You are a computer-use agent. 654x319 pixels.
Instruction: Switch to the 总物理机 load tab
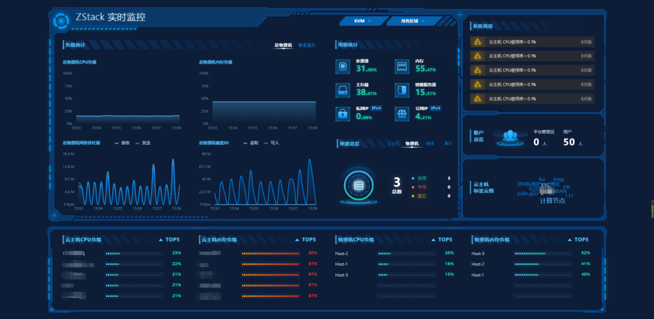pos(283,45)
